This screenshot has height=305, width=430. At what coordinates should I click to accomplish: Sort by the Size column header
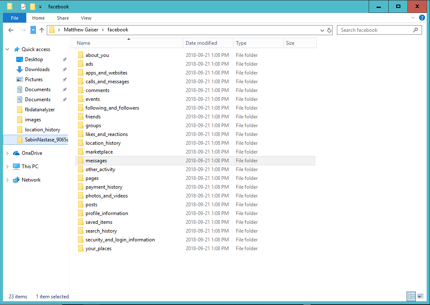tap(300, 43)
